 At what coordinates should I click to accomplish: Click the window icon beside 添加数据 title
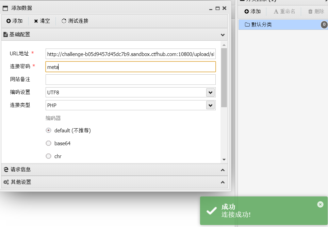(x=5, y=8)
